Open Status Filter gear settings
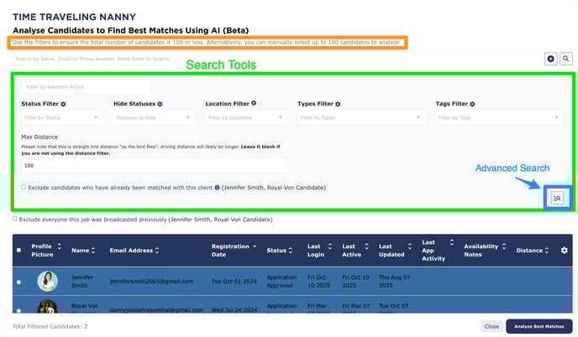Screen dimensions: 578x337 coord(64,103)
